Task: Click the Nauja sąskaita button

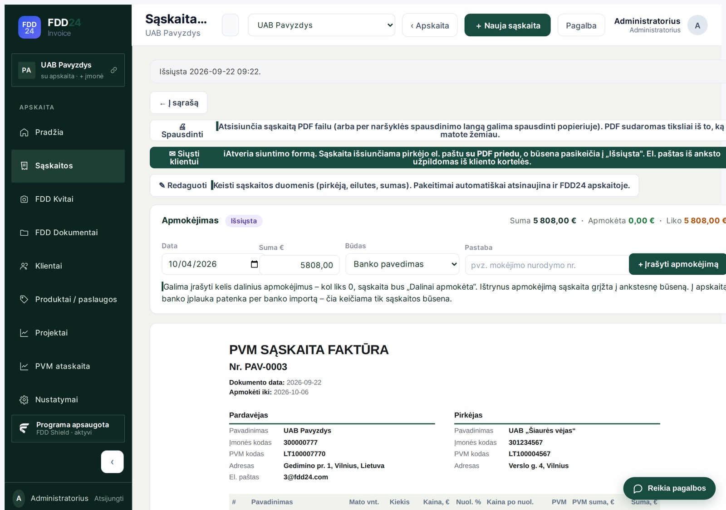Action: coord(507,25)
